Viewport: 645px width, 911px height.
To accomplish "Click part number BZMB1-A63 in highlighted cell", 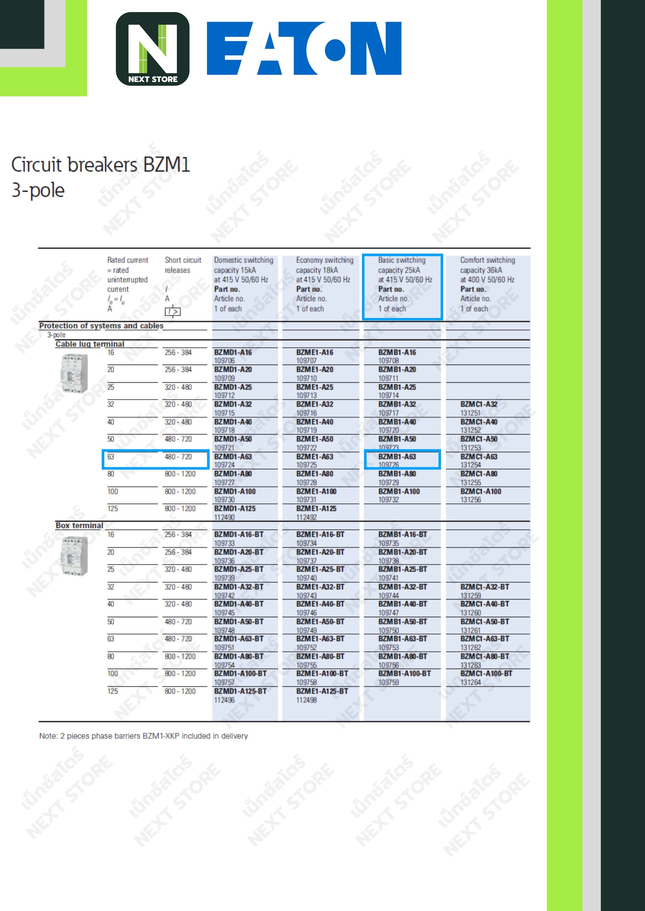I will click(397, 457).
